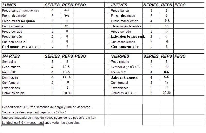Select the Press banca mancuernas cell
This screenshot has width=206, height=133.
click(20, 11)
